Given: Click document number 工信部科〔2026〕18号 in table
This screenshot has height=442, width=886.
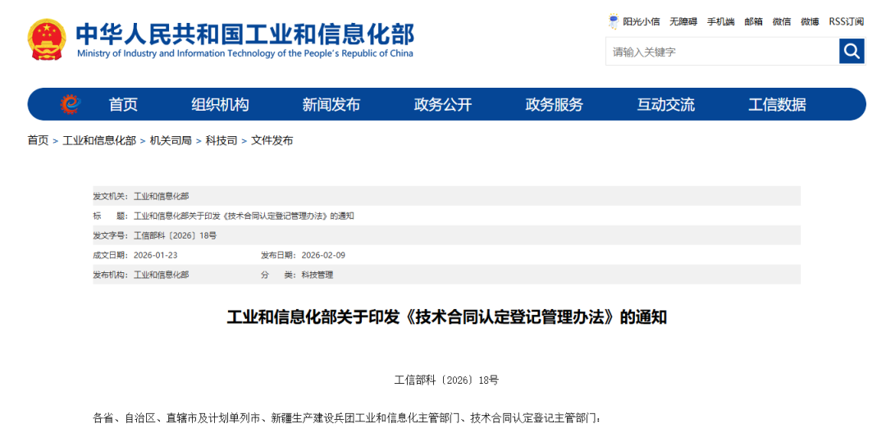Looking at the screenshot, I should [176, 236].
